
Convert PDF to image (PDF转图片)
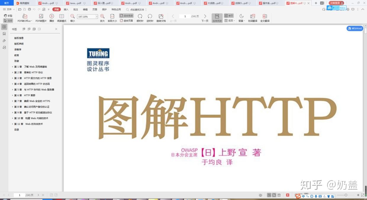pyautogui.click(x=41, y=18)
